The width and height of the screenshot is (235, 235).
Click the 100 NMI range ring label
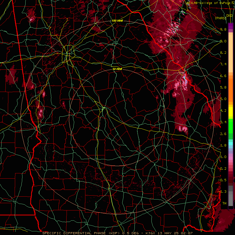(x=117, y=21)
